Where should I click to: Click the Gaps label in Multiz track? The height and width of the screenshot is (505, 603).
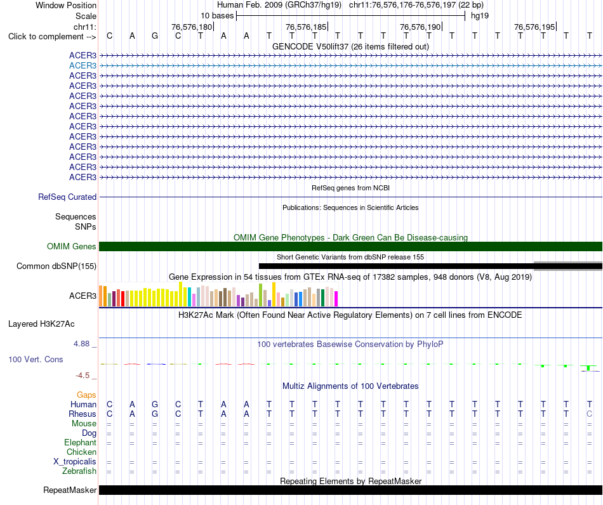point(86,395)
